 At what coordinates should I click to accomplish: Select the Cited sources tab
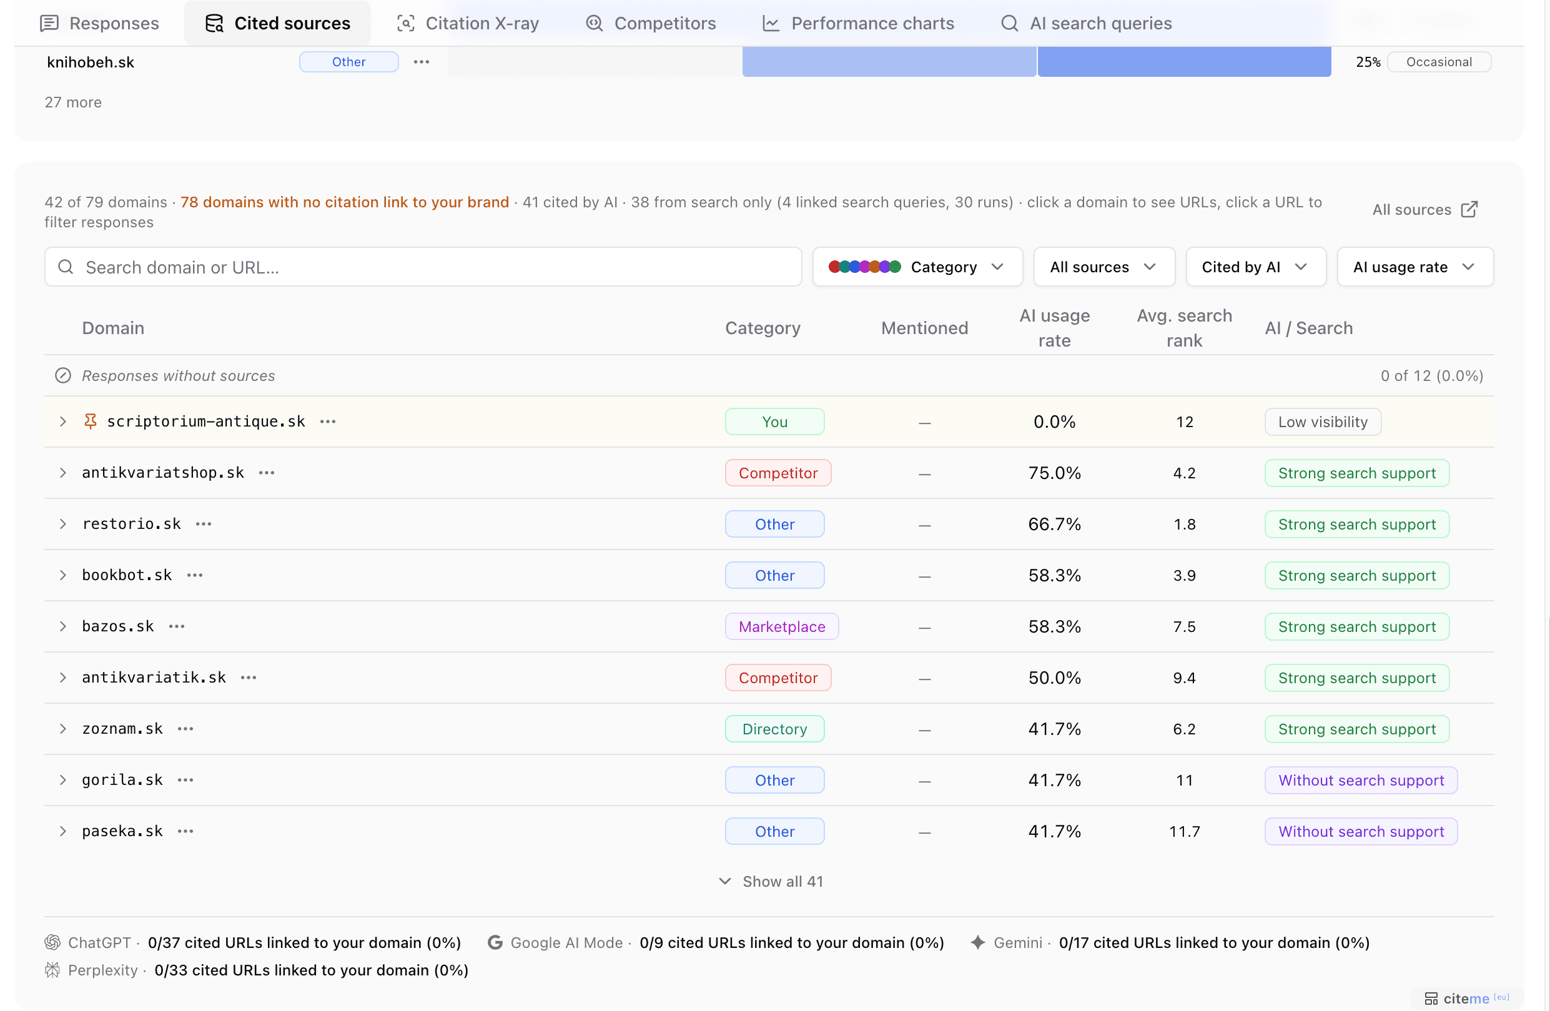click(277, 24)
